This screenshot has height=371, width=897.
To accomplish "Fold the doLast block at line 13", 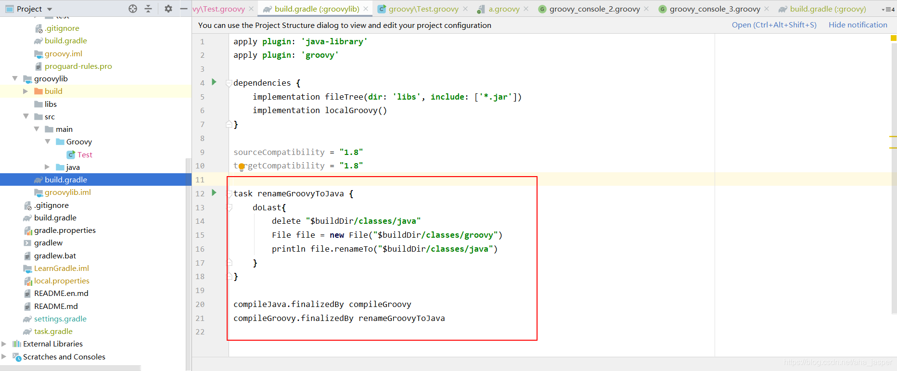I will [x=229, y=207].
